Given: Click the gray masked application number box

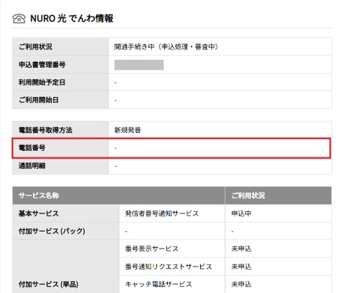Looking at the screenshot, I should tap(139, 65).
